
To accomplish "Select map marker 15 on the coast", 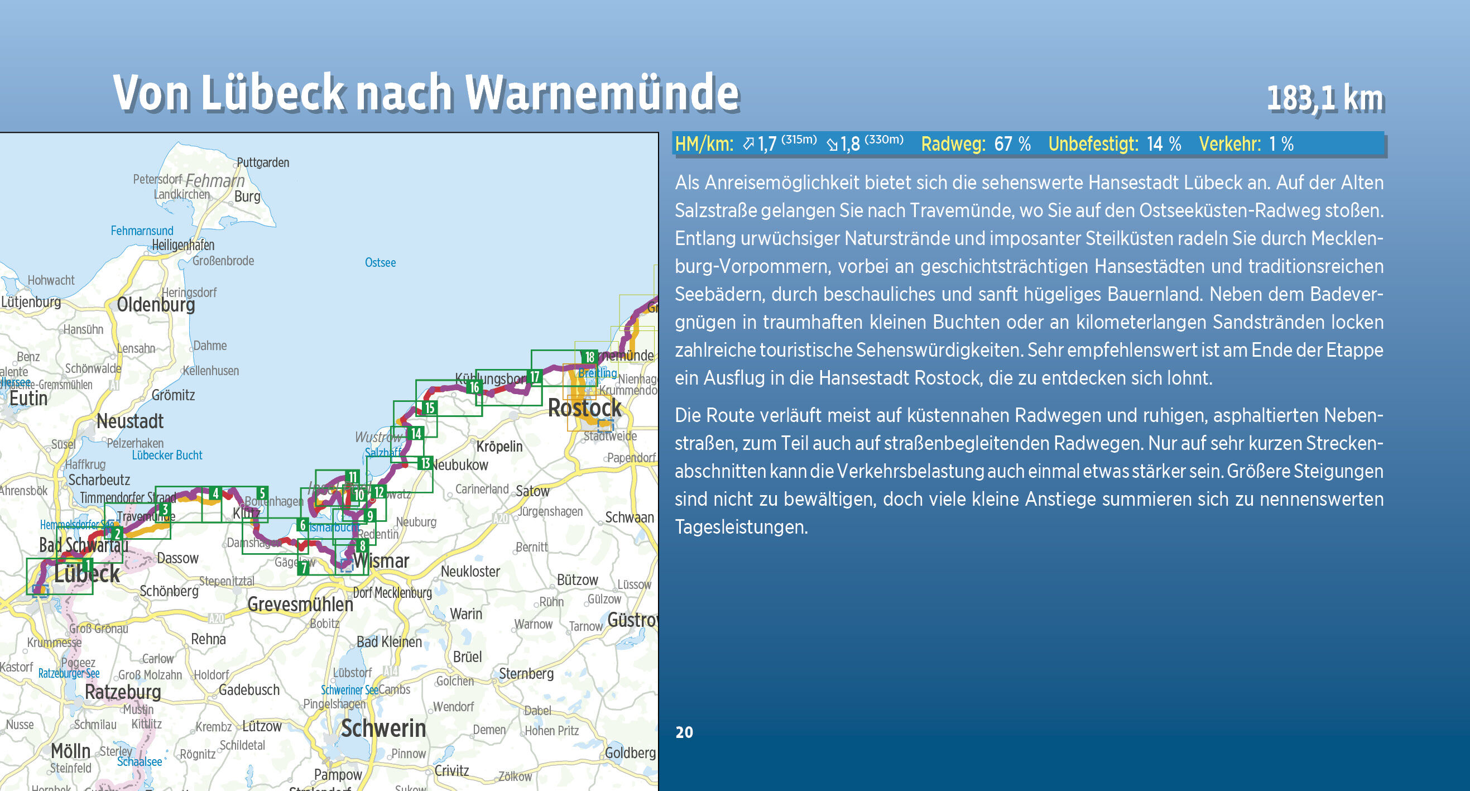I will tap(430, 408).
